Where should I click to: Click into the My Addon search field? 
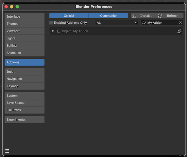pos(162,23)
